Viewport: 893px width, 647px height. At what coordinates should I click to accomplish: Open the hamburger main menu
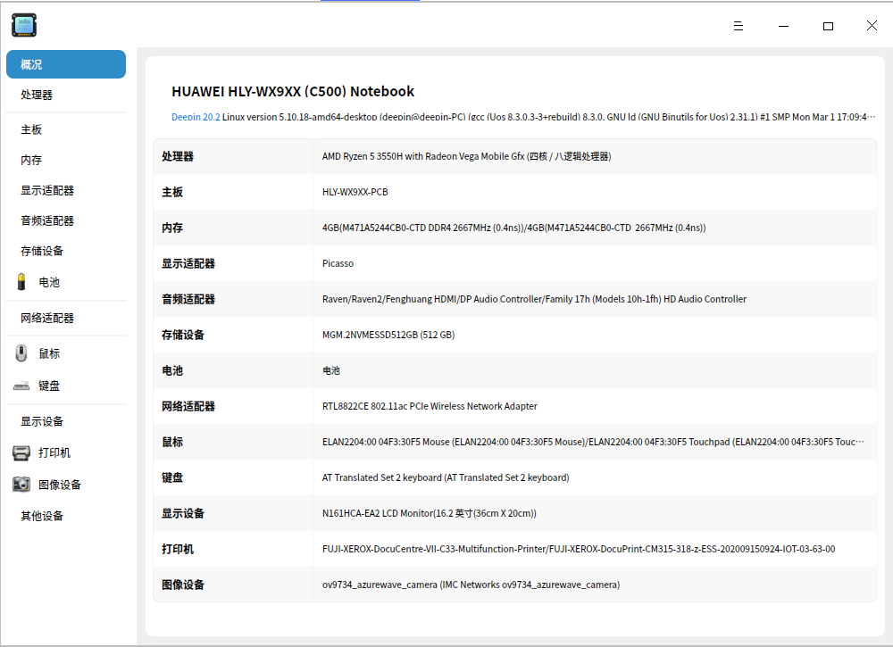coord(739,26)
